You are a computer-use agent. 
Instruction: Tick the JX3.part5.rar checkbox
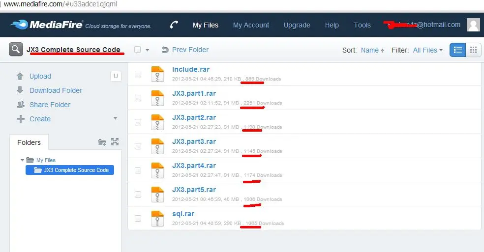click(x=138, y=195)
